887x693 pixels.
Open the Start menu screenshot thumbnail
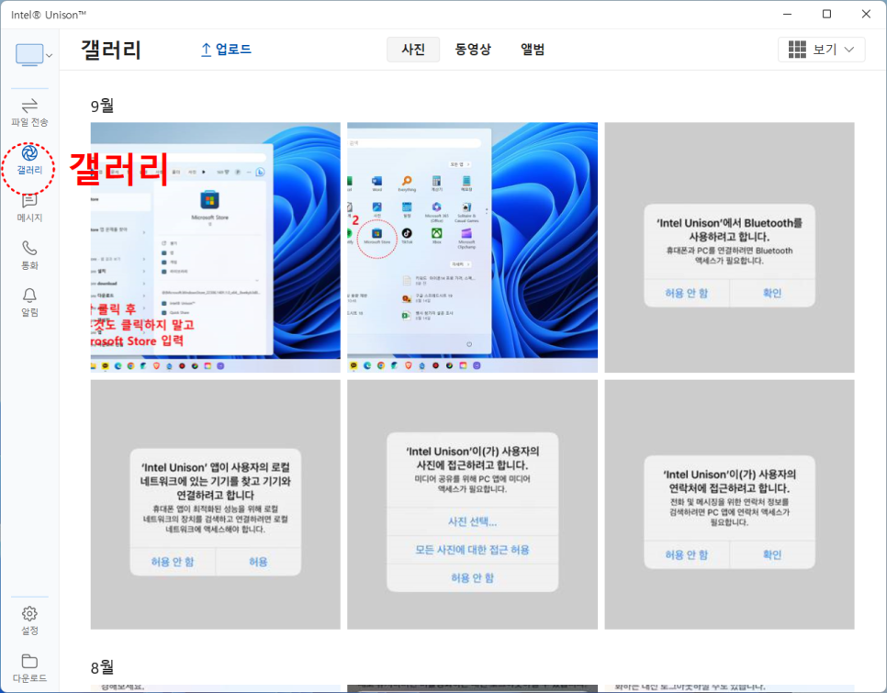(472, 247)
